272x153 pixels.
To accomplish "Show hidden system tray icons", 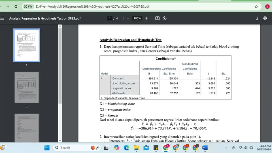I will [226, 148].
